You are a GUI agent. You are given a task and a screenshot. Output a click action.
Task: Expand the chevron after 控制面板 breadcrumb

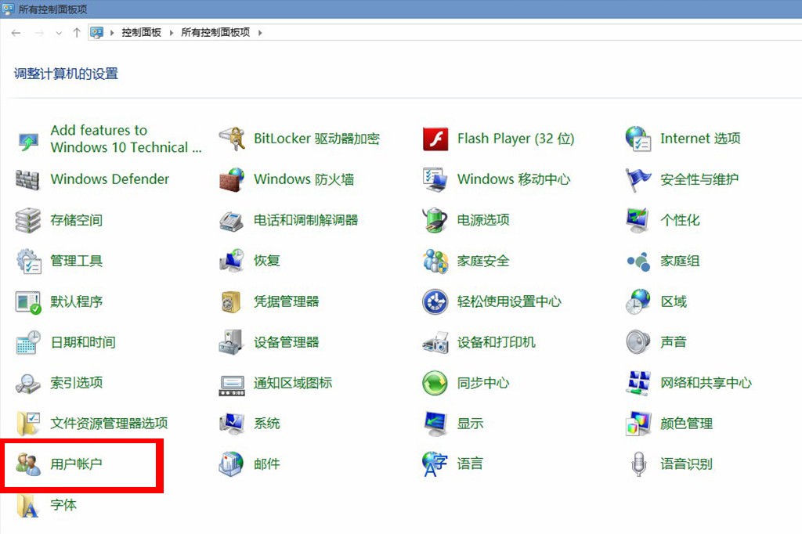(x=171, y=33)
